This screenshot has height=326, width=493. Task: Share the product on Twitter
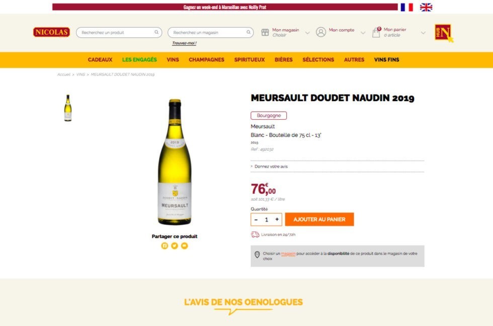click(x=175, y=246)
